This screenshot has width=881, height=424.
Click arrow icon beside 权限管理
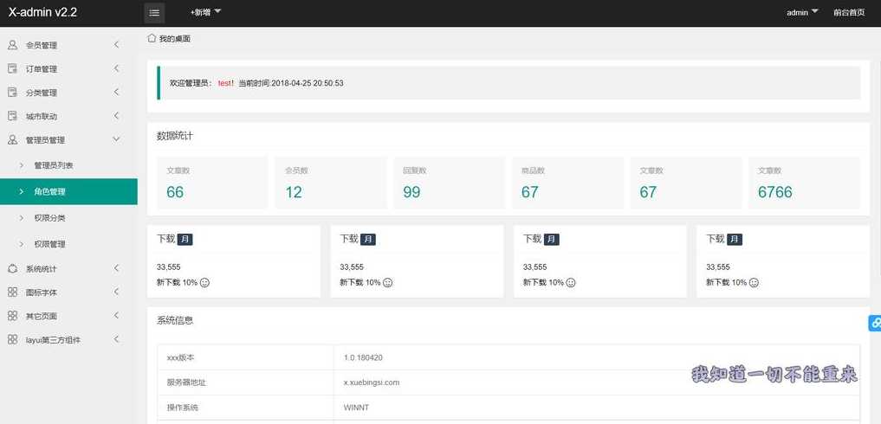tap(22, 244)
